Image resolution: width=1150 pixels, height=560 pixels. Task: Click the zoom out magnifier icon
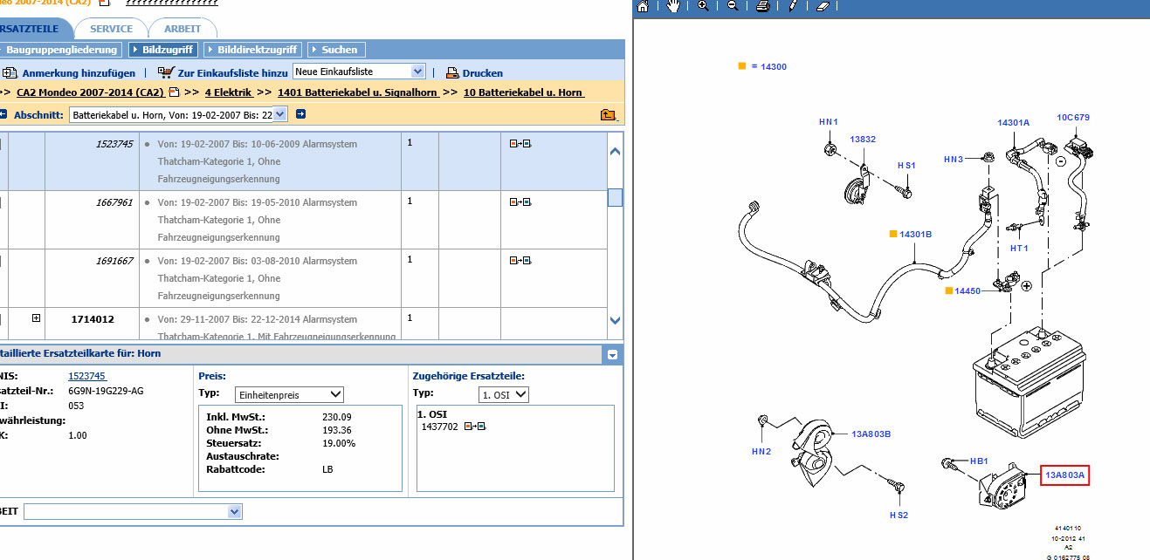[733, 6]
